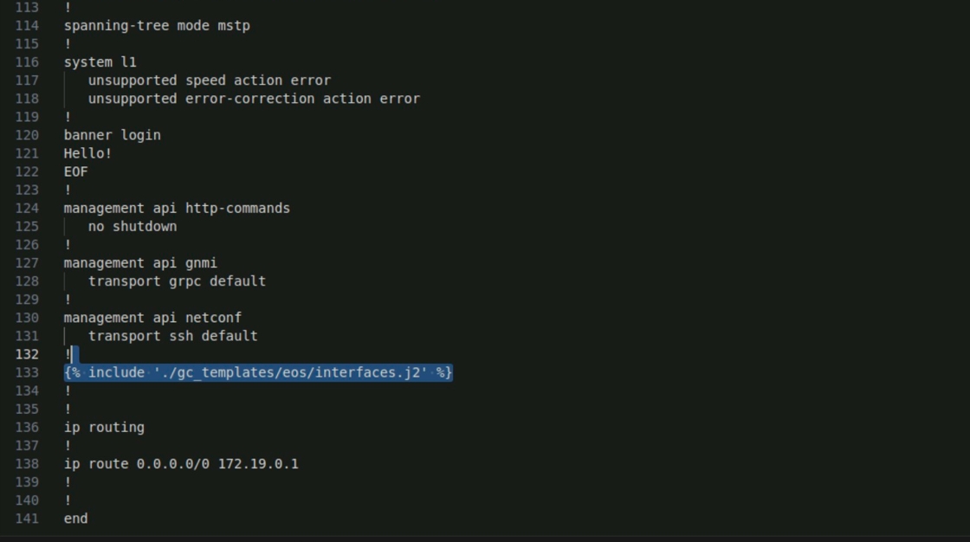
Task: Click the 'no shutdown' line
Action: point(133,226)
